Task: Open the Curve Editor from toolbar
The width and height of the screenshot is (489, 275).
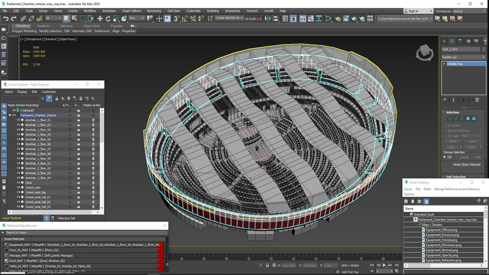Action: pos(311,19)
